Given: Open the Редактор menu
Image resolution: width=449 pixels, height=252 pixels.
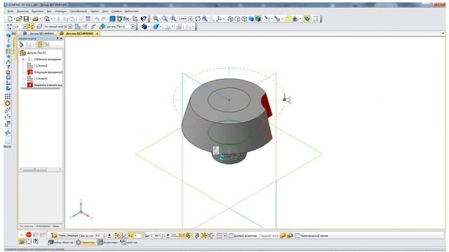Looking at the screenshot, I should coord(22,11).
